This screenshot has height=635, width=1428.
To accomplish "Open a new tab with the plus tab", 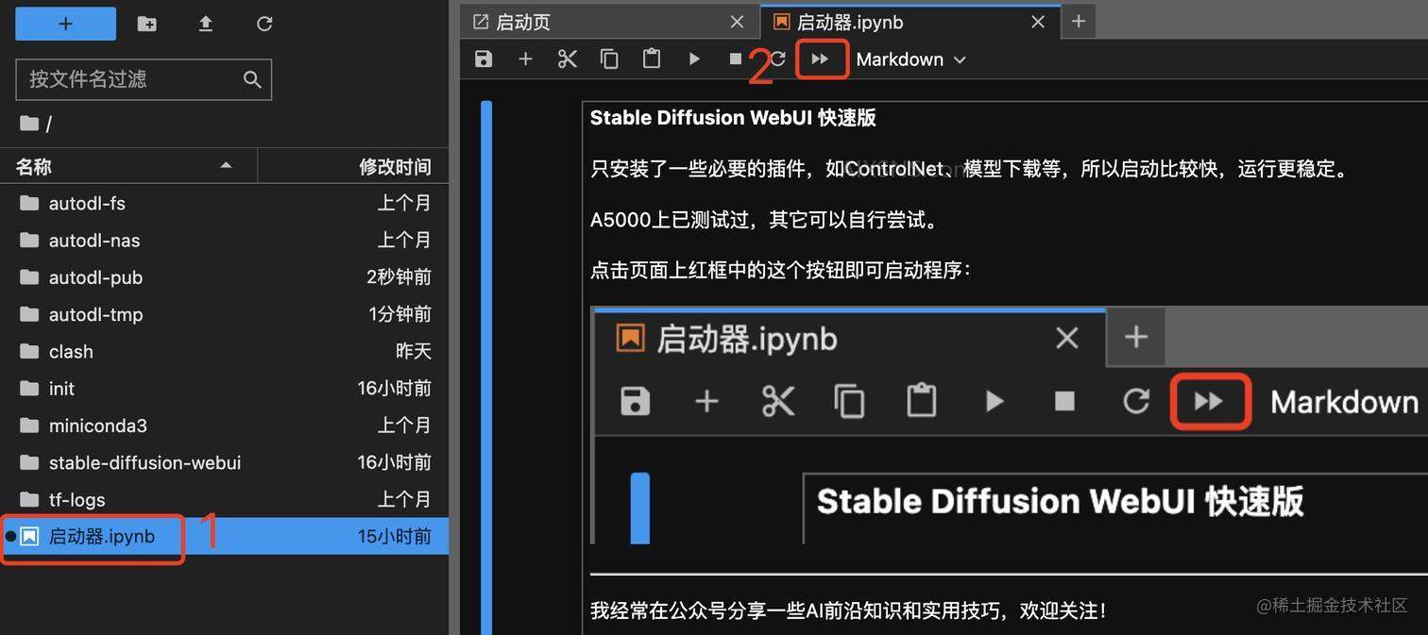I will [x=1078, y=21].
